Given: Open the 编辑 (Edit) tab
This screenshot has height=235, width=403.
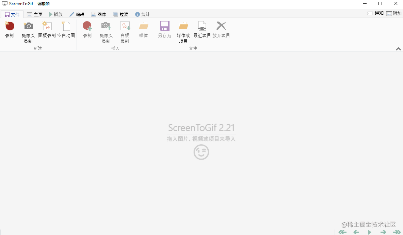Looking at the screenshot, I should 77,14.
